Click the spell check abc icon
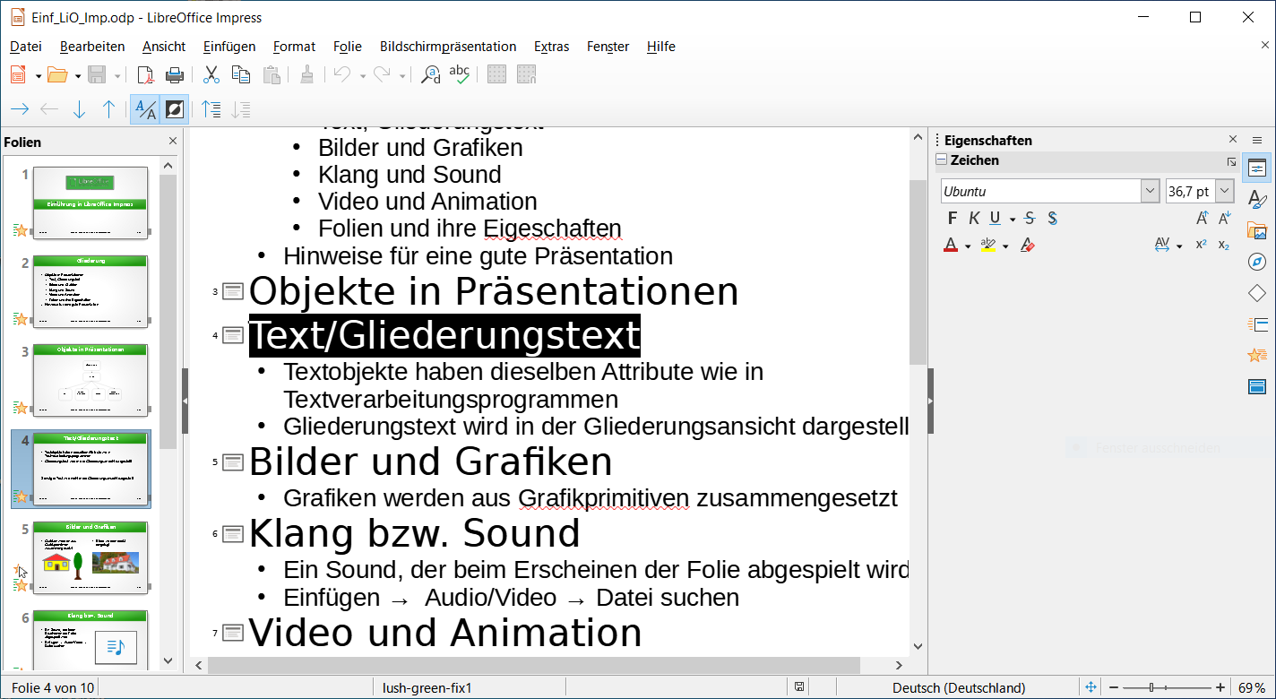 click(x=459, y=75)
